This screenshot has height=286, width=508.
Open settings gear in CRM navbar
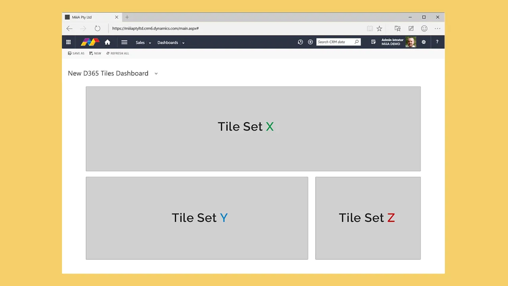(x=423, y=42)
